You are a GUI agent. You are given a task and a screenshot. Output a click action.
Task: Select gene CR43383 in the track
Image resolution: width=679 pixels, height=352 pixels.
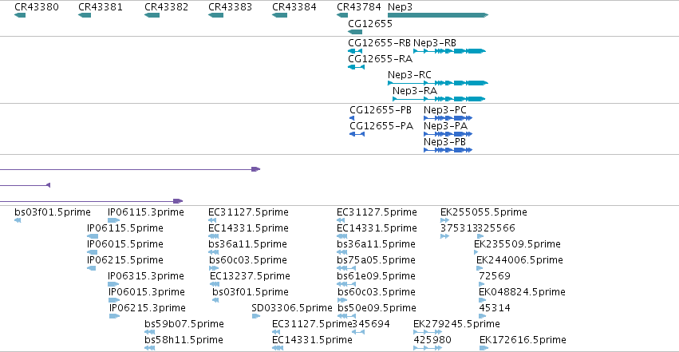click(x=215, y=15)
